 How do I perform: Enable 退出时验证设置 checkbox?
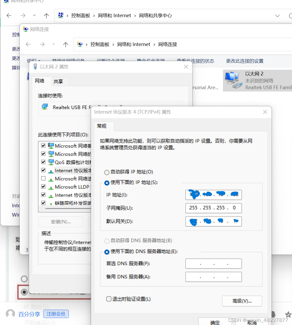[109, 299]
